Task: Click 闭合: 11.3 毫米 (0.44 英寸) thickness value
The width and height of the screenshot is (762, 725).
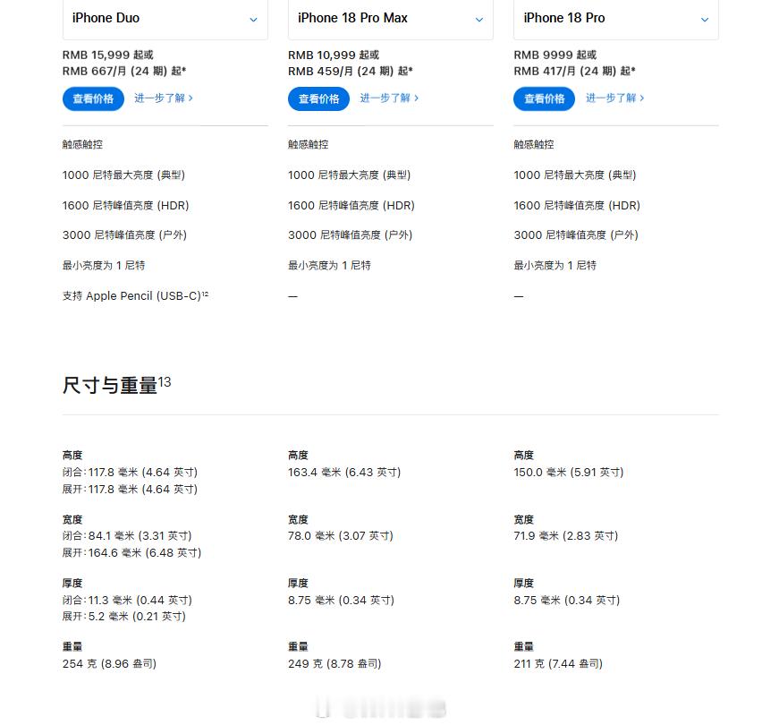Action: coord(127,600)
